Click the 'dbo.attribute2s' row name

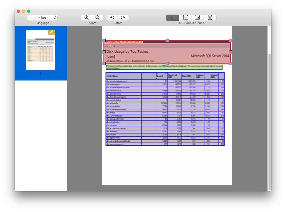pyautogui.click(x=112, y=103)
